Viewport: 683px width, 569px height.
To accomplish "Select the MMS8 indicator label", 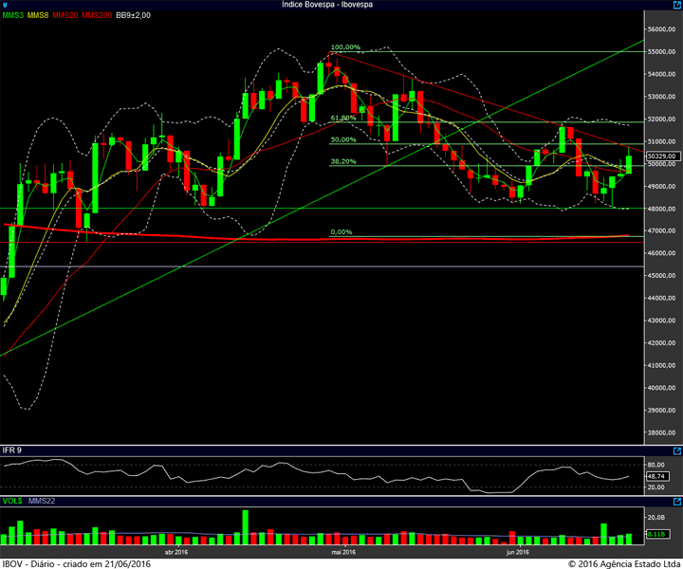I will point(38,15).
